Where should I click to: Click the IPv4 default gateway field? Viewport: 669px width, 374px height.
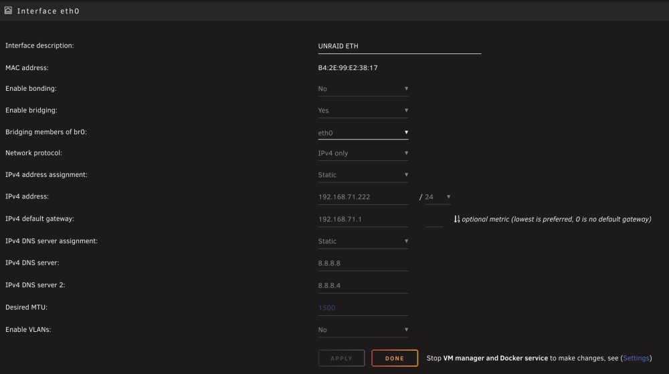pyautogui.click(x=363, y=219)
